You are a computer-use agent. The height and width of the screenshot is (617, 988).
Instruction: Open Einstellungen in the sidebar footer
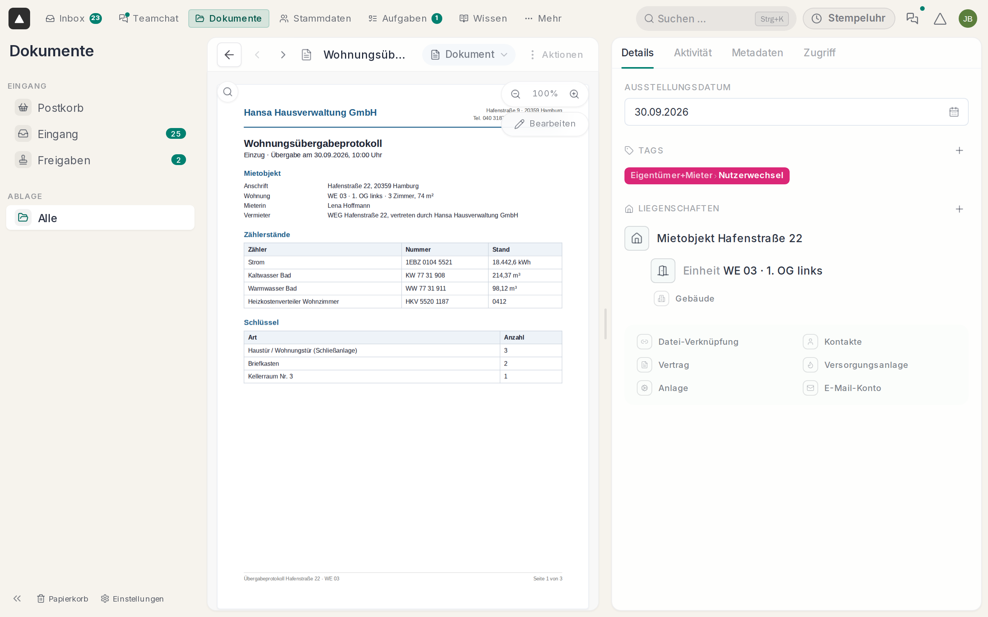pos(132,598)
